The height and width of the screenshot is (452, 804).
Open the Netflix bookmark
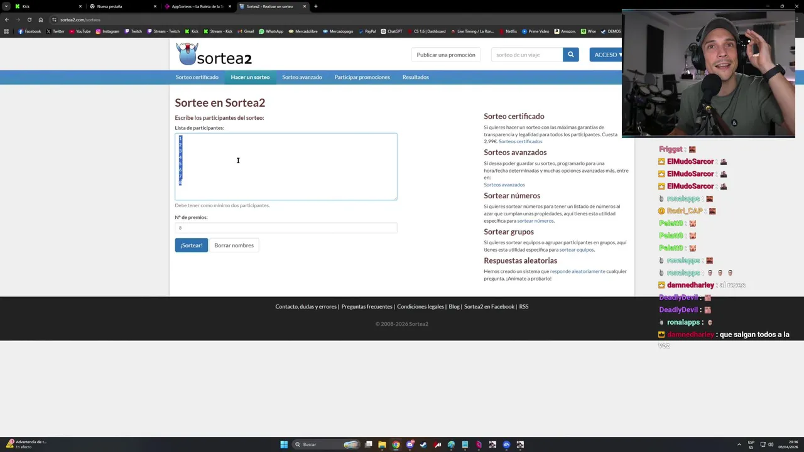point(508,31)
